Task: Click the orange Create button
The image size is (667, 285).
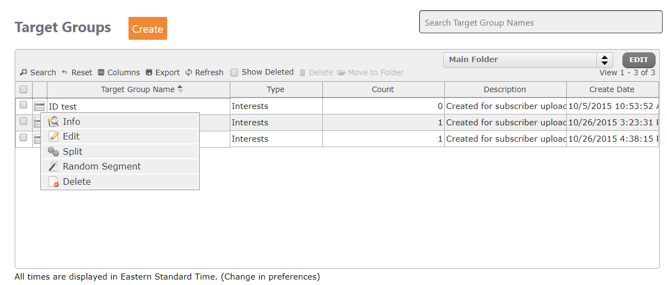Action: (148, 28)
